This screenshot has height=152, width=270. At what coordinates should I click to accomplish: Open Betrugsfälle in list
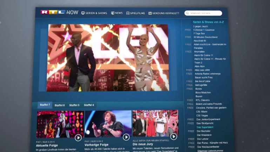[x=201, y=85]
